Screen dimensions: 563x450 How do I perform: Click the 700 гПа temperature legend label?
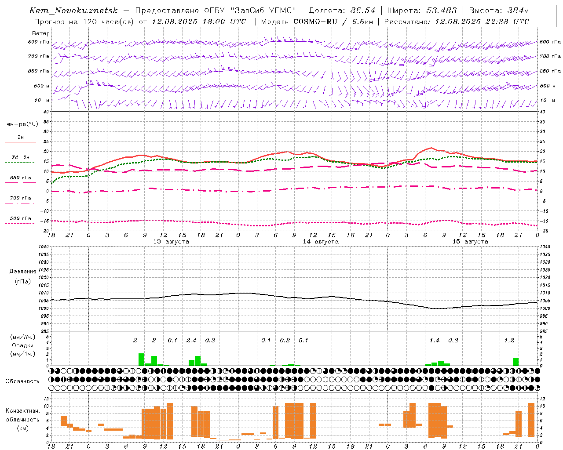(20, 198)
